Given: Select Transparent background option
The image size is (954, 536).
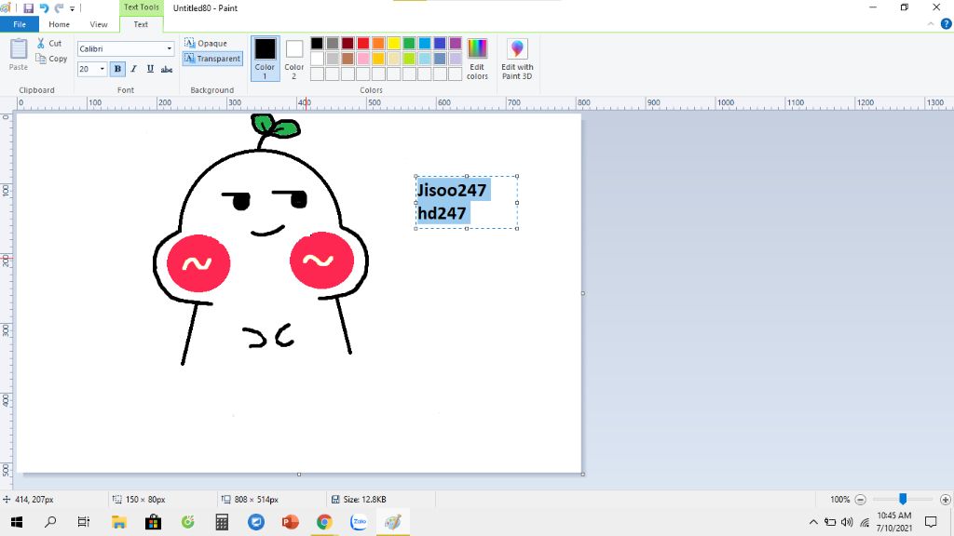Looking at the screenshot, I should pyautogui.click(x=212, y=59).
